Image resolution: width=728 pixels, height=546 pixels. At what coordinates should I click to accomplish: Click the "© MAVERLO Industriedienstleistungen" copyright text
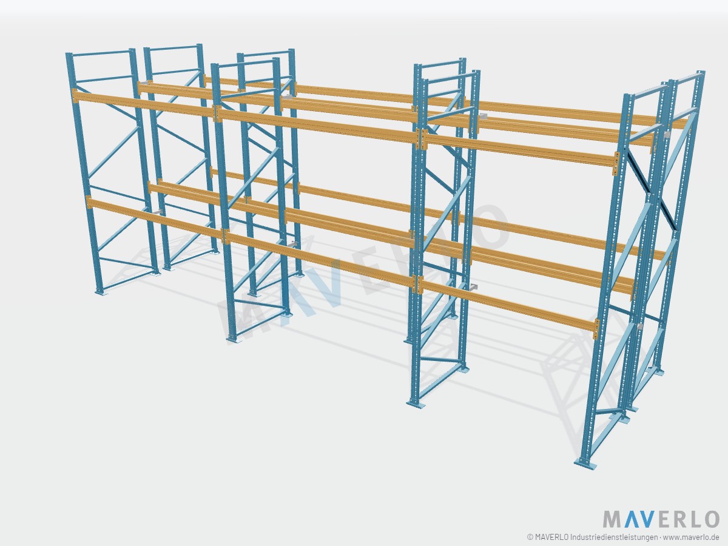pyautogui.click(x=591, y=537)
